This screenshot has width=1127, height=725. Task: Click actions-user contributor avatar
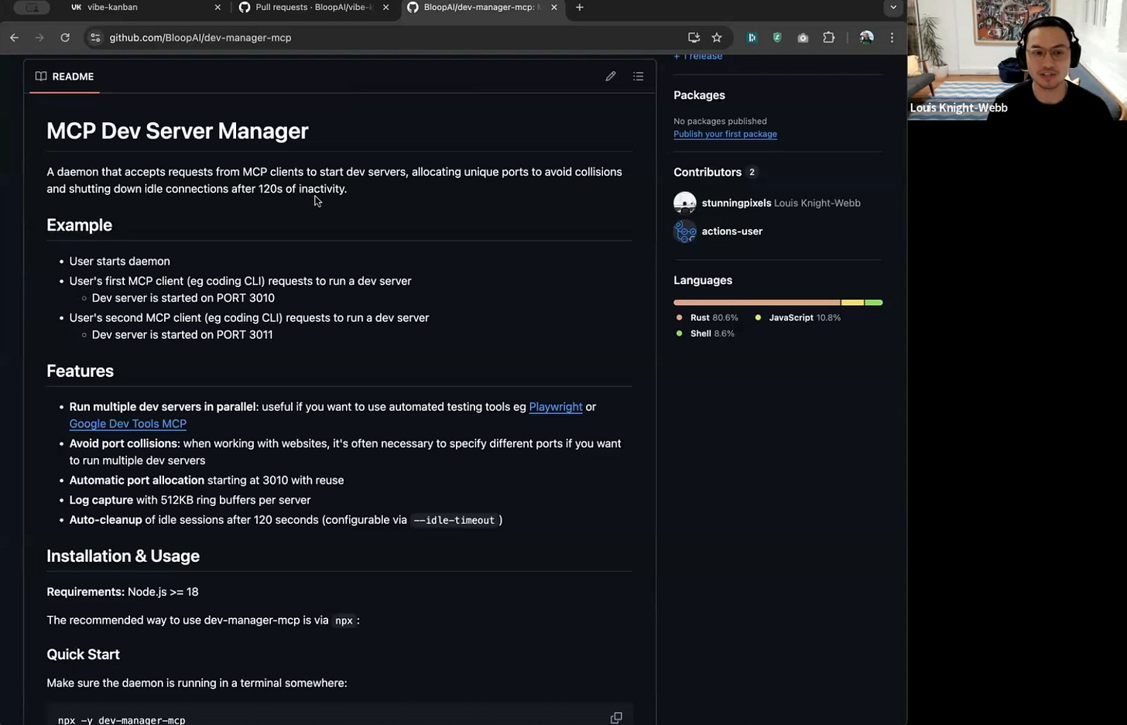pyautogui.click(x=685, y=231)
